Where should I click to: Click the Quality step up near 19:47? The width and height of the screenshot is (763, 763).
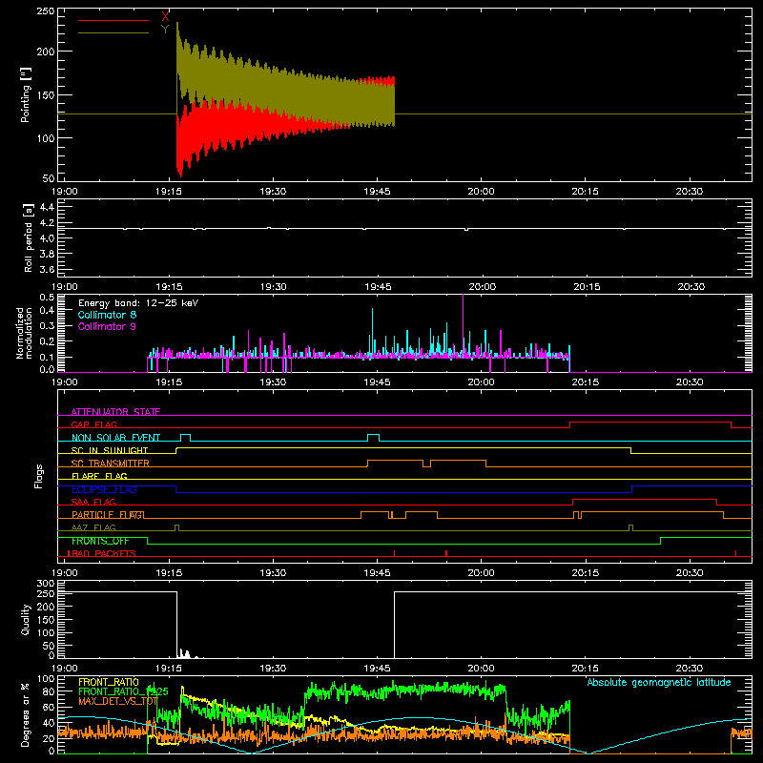[394, 625]
